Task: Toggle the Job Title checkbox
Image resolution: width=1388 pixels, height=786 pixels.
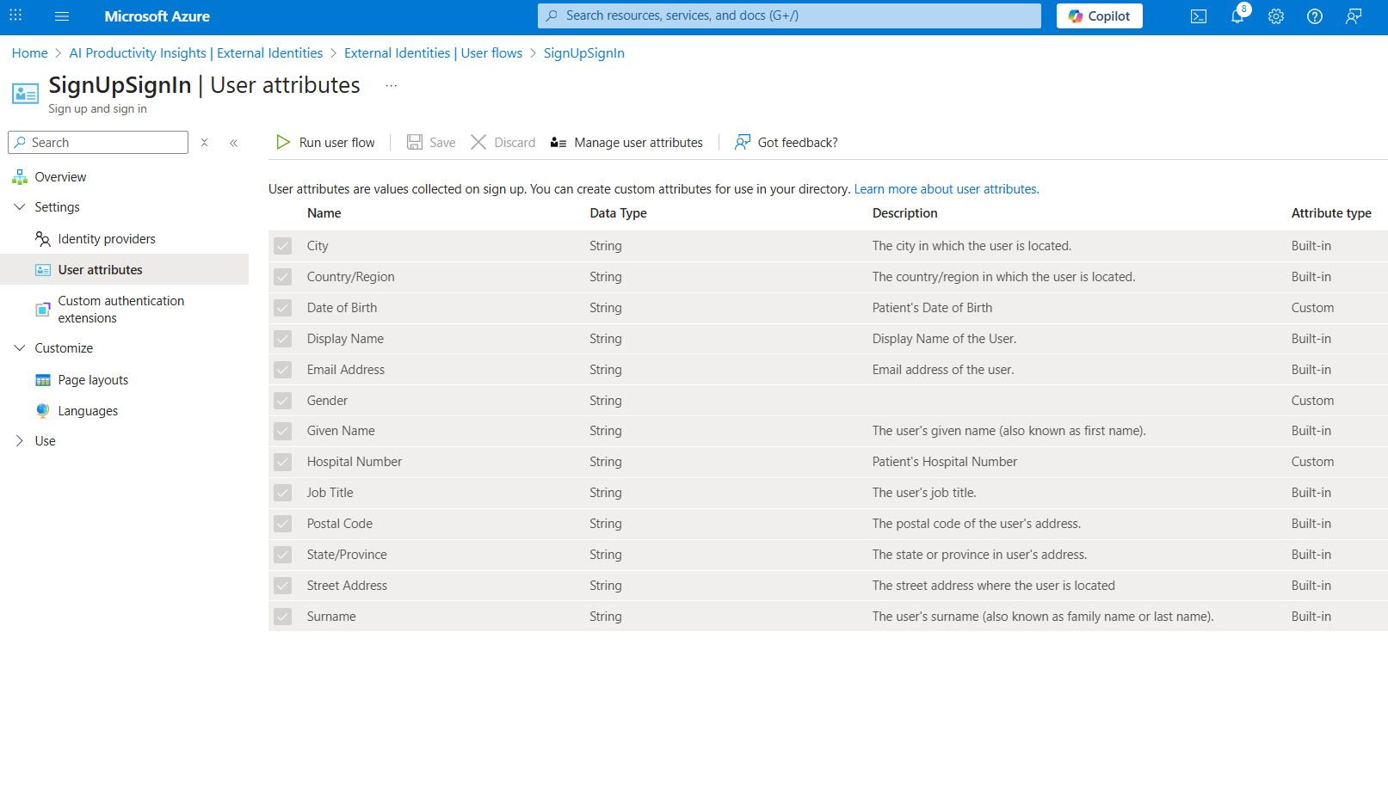Action: click(x=283, y=493)
